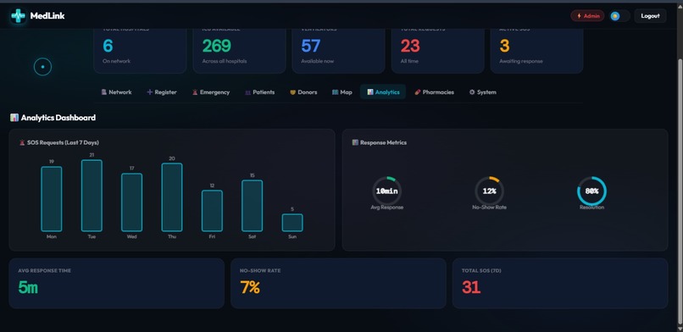
Task: Select the Analytics tab
Action: click(x=383, y=92)
